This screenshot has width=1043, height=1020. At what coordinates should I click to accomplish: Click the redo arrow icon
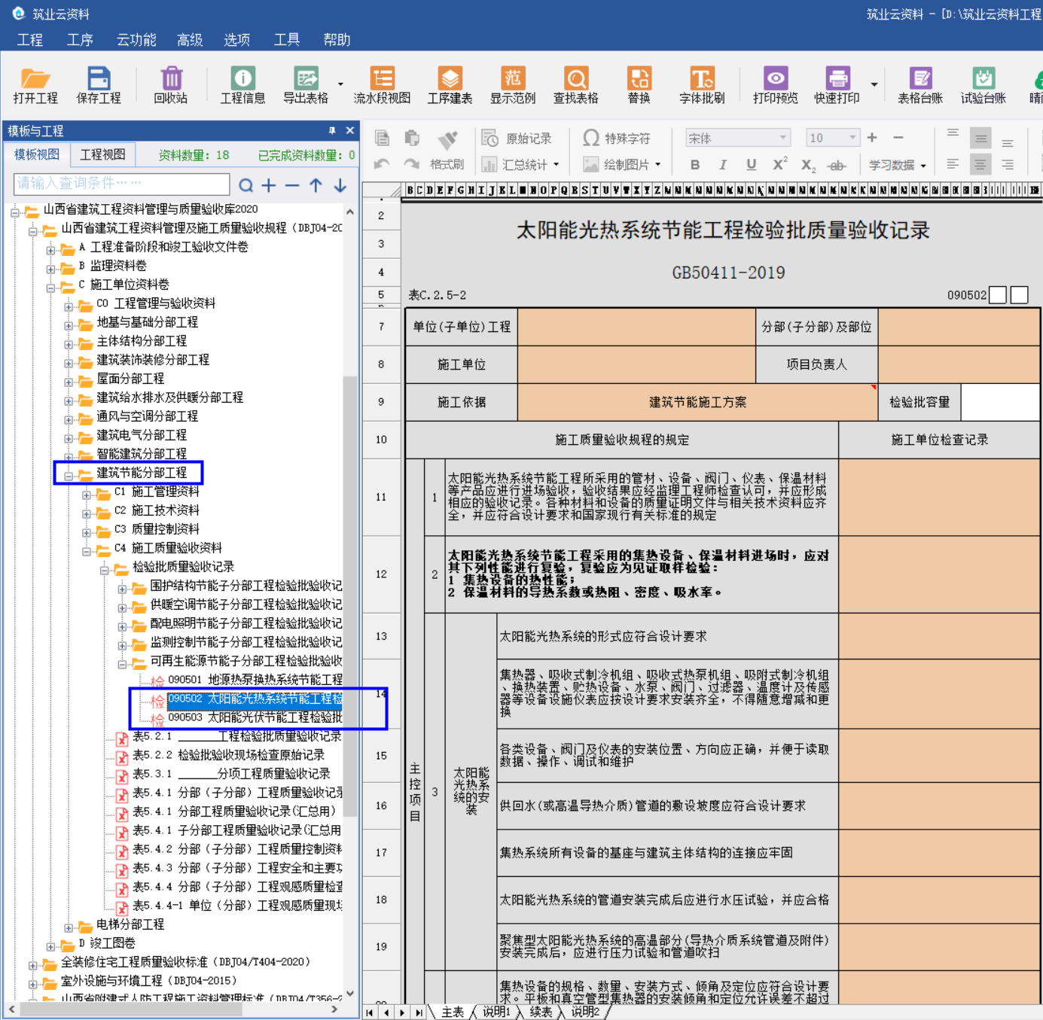click(x=411, y=164)
